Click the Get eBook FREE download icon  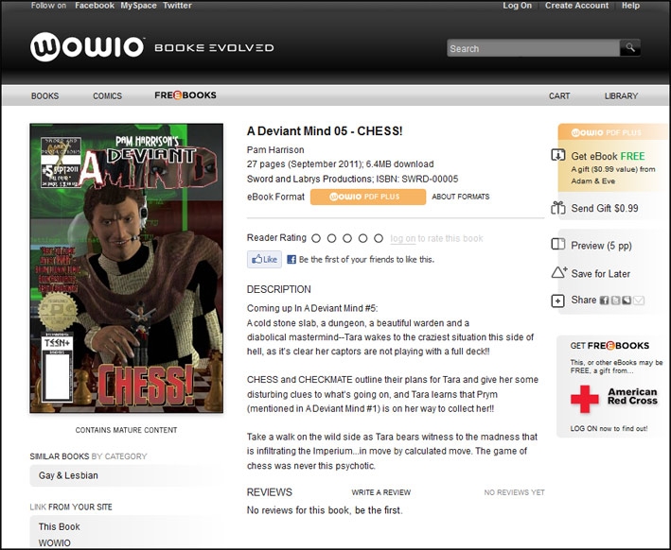558,155
